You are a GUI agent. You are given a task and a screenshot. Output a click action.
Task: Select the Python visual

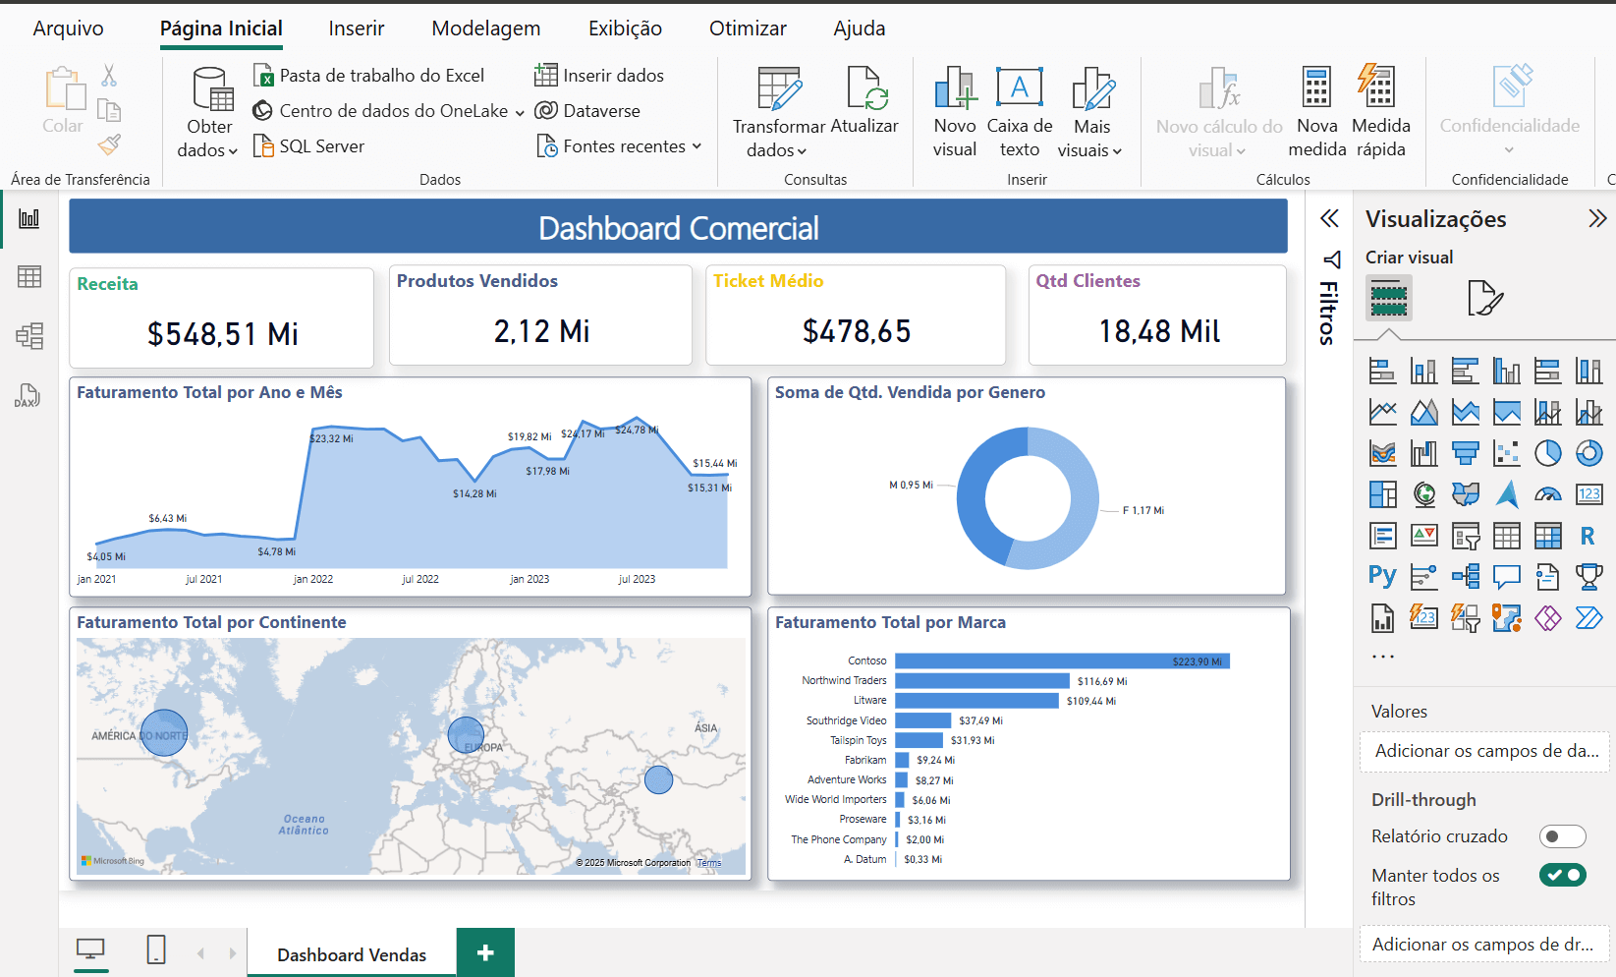pyautogui.click(x=1382, y=577)
